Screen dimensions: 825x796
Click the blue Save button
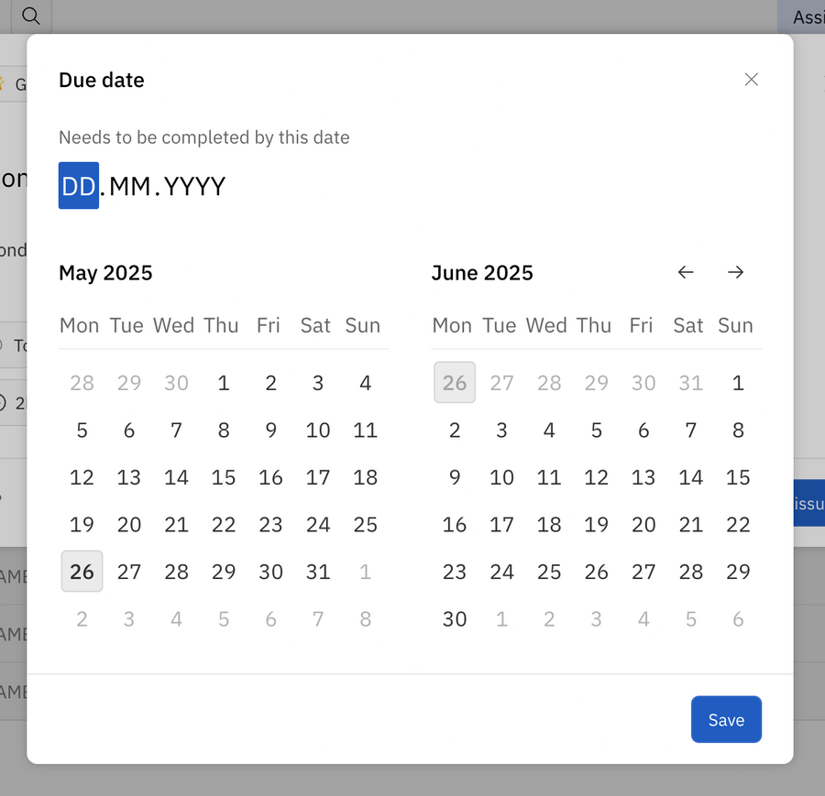726,719
